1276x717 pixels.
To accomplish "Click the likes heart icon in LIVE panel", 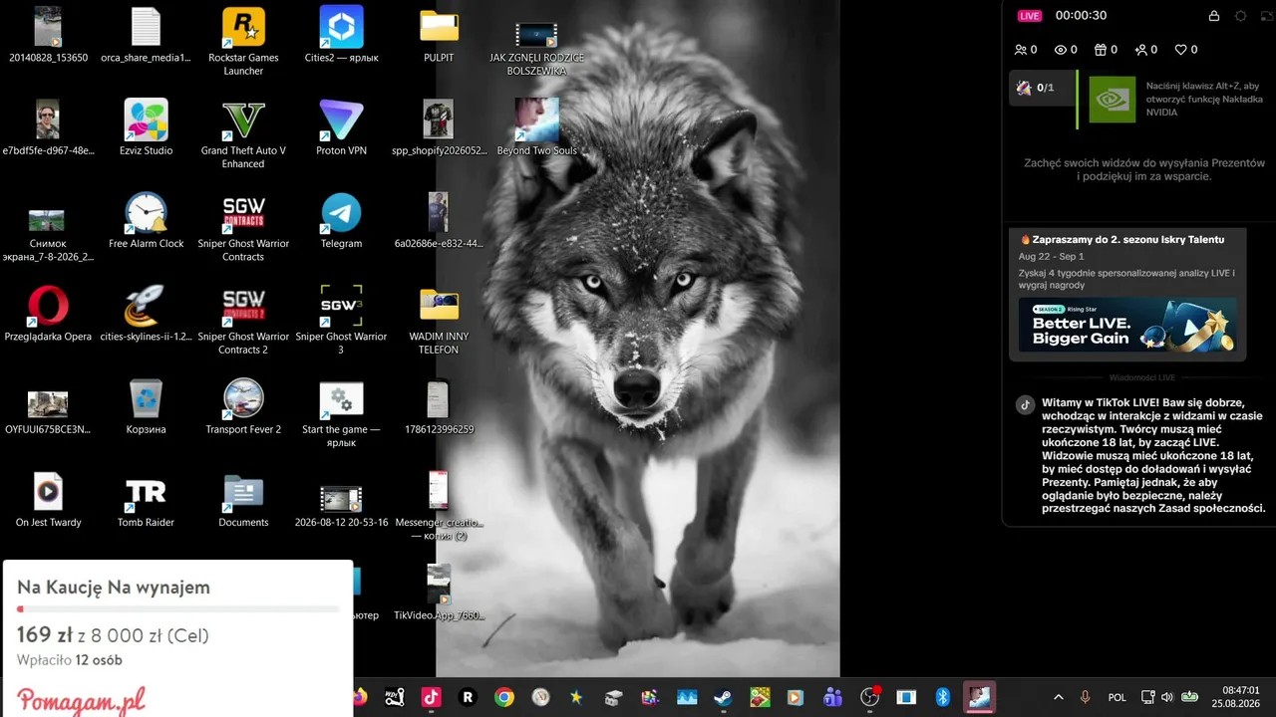I will (1180, 50).
